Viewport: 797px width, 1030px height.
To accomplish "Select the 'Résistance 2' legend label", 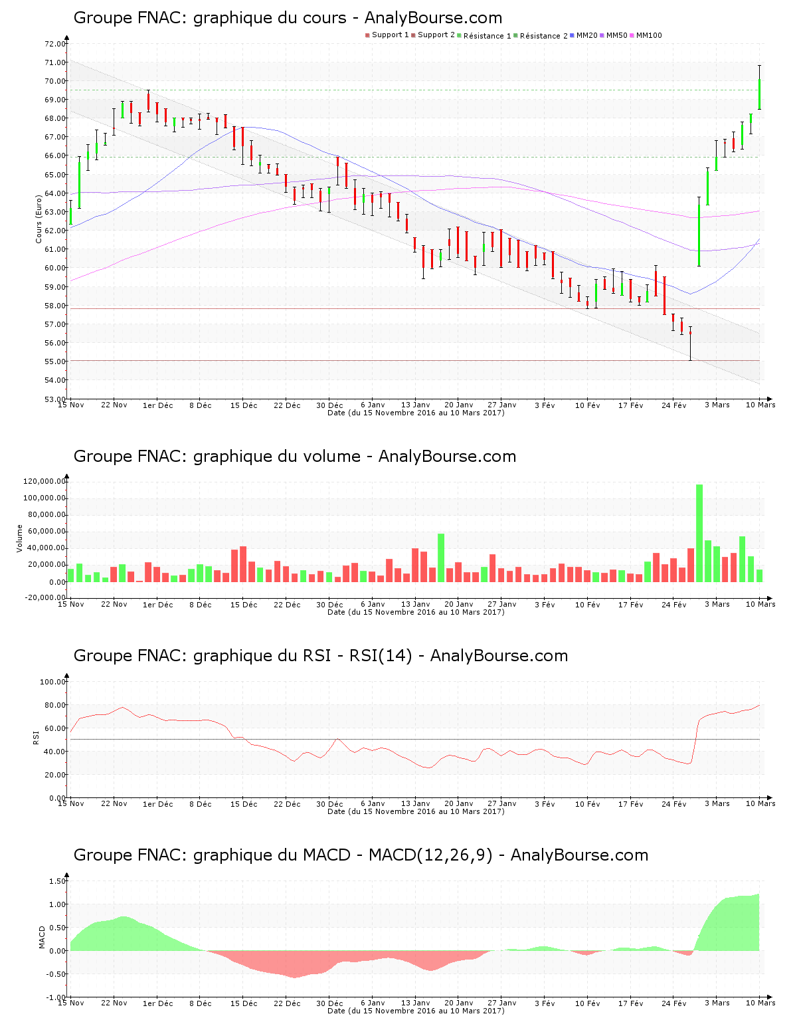I will point(544,36).
